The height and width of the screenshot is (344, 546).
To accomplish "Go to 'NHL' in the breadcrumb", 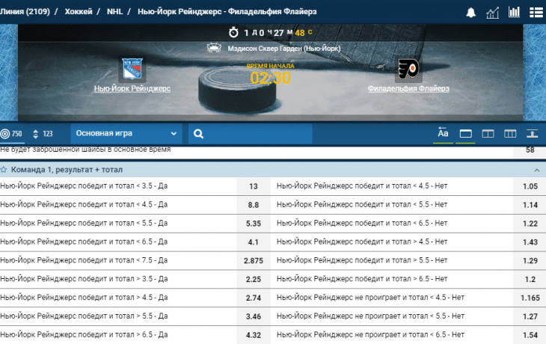I will click(115, 12).
